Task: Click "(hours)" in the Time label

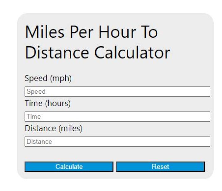Action: coord(58,104)
